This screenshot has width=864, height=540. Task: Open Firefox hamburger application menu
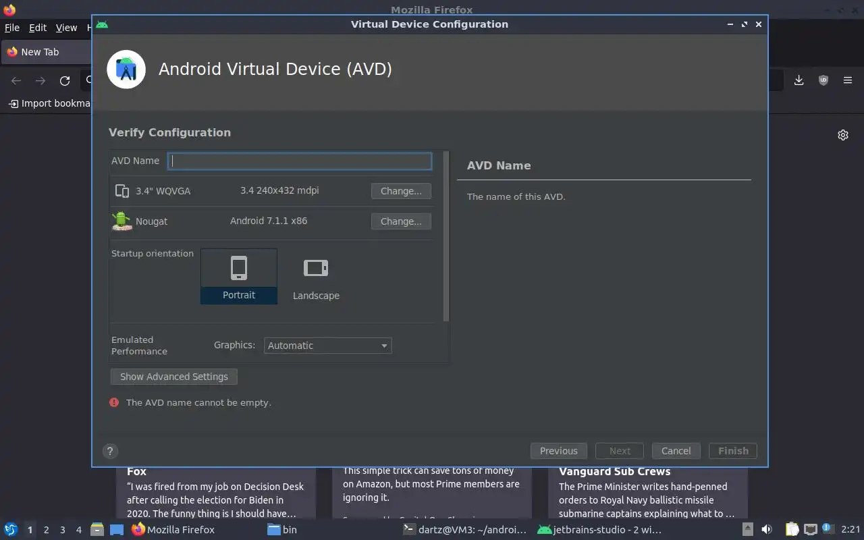848,80
